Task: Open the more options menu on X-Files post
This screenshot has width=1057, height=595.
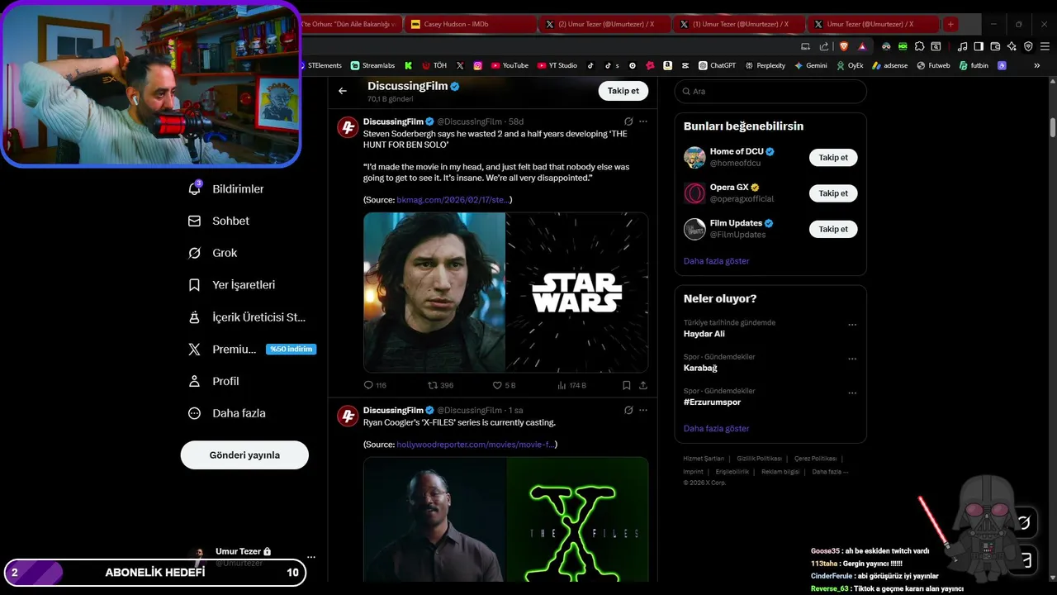Action: pyautogui.click(x=643, y=410)
